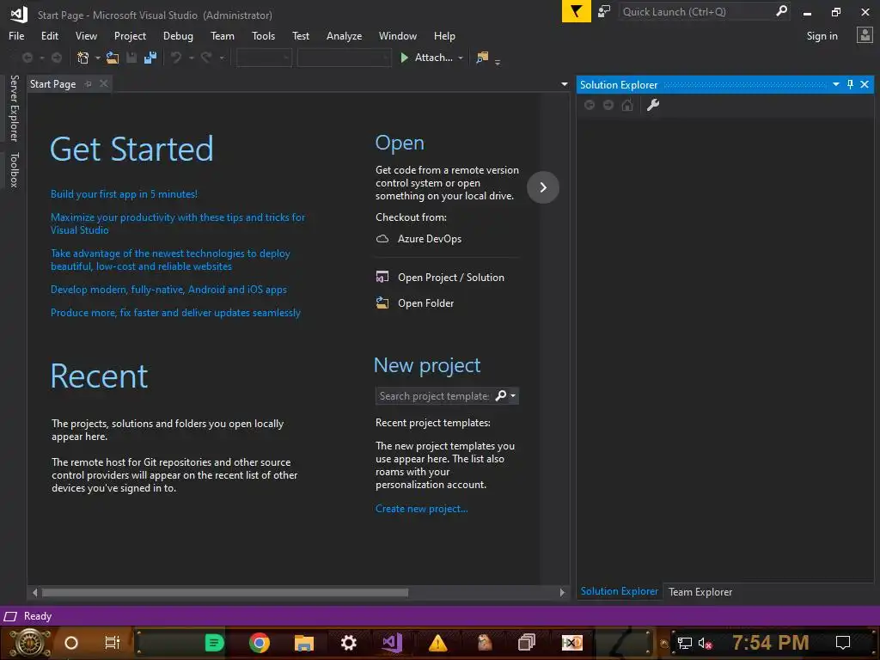Open Settings gear in the taskbar
The width and height of the screenshot is (880, 660).
click(349, 642)
